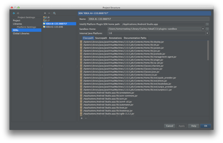Browse for Sandbox Home folder button
This screenshot has width=223, height=143.
(207, 29)
